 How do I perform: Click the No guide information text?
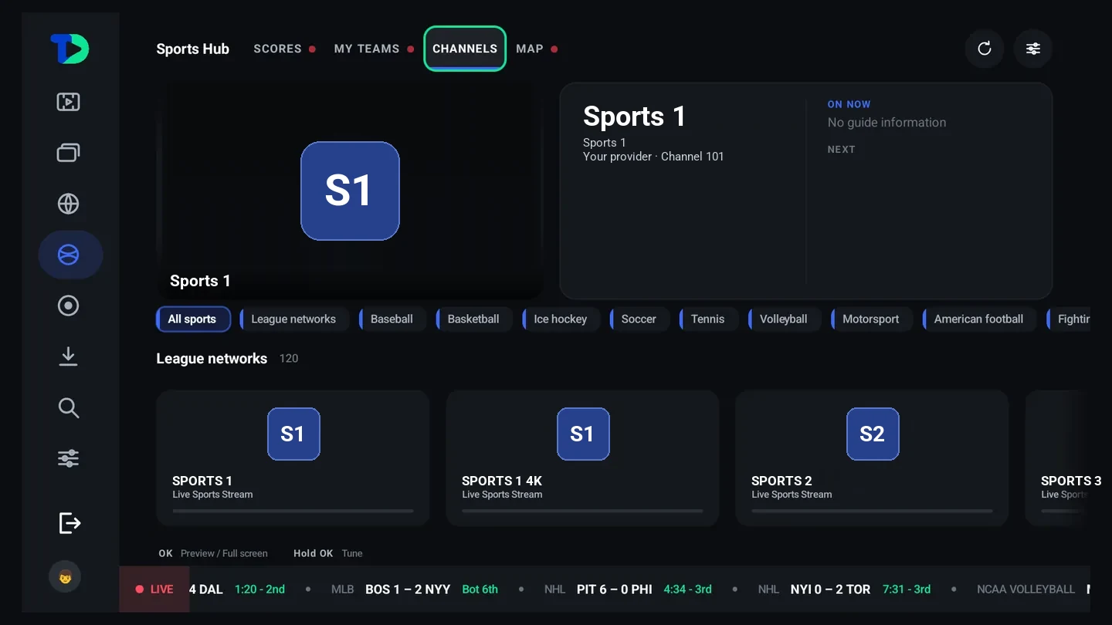coord(887,122)
